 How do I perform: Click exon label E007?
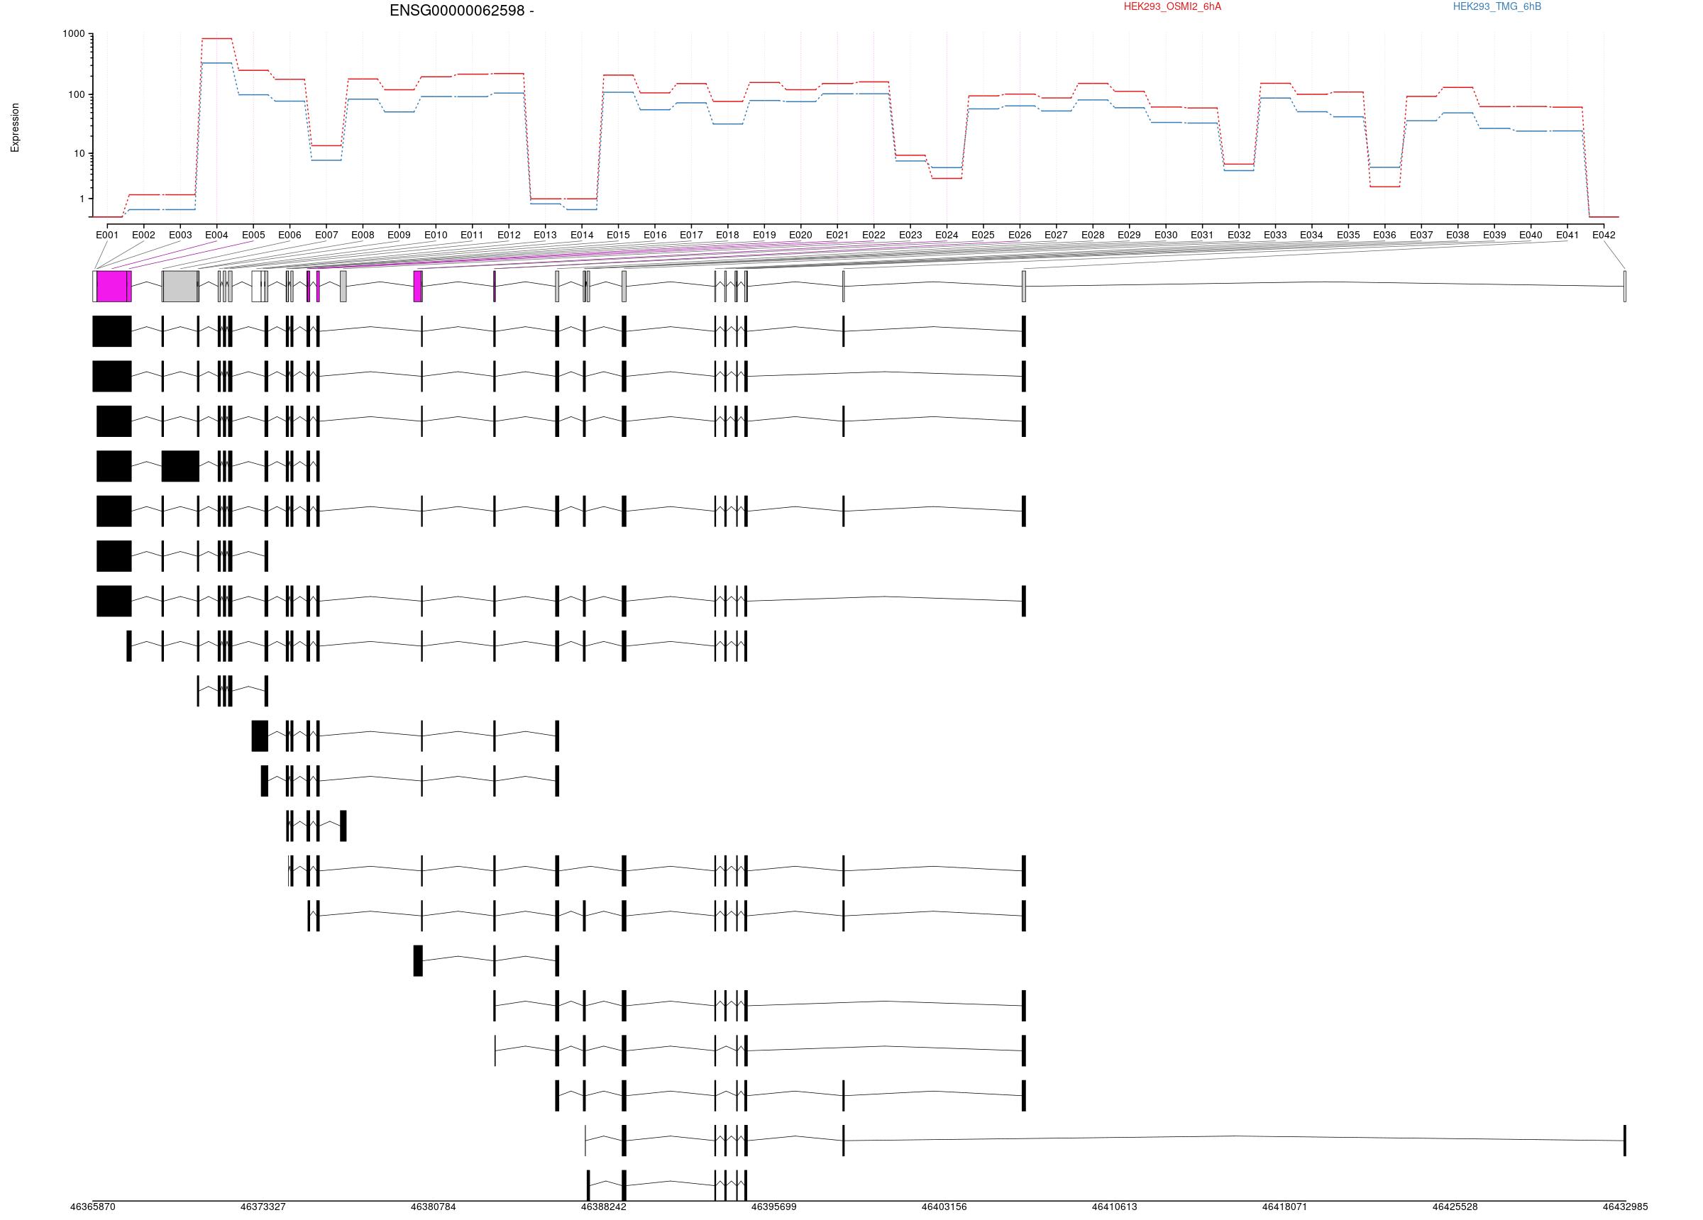tap(326, 235)
